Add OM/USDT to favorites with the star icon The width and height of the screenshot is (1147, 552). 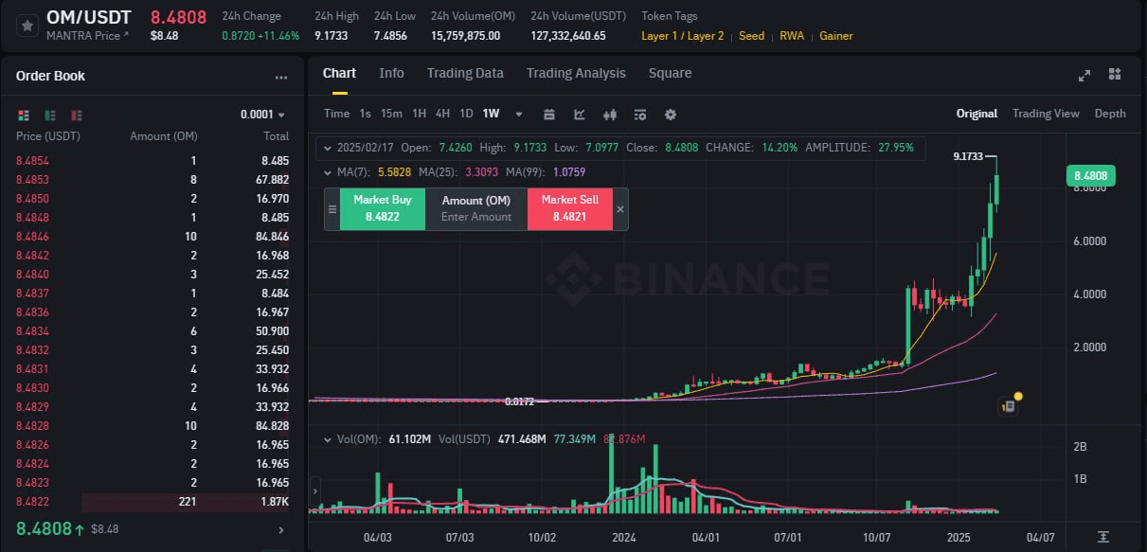point(27,26)
